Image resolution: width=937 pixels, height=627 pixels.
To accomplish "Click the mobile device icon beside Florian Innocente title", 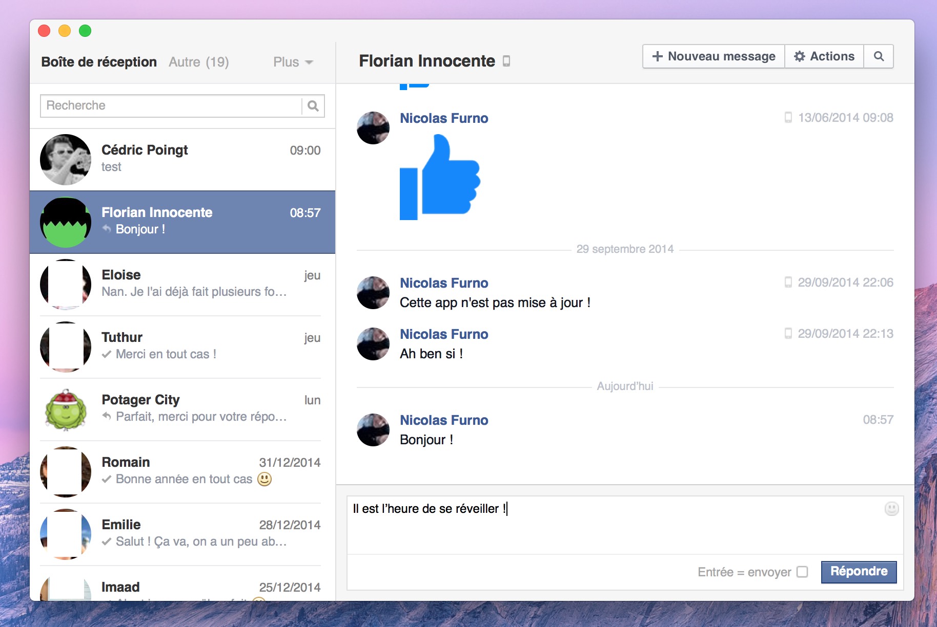I will [506, 61].
